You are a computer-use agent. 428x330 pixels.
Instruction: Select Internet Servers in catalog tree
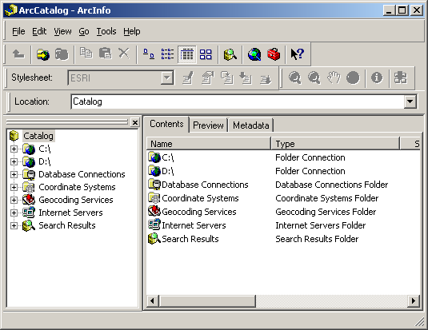pyautogui.click(x=70, y=213)
